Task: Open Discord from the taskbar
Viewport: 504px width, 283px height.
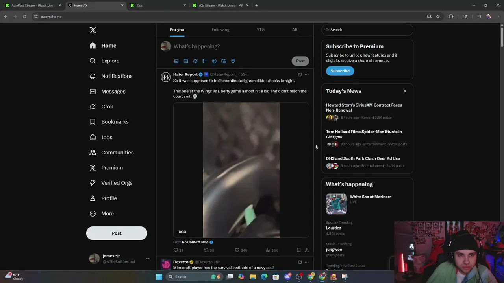Action: click(x=287, y=277)
